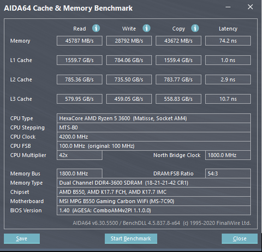Click the L3 Cache row label

pyautogui.click(x=21, y=99)
